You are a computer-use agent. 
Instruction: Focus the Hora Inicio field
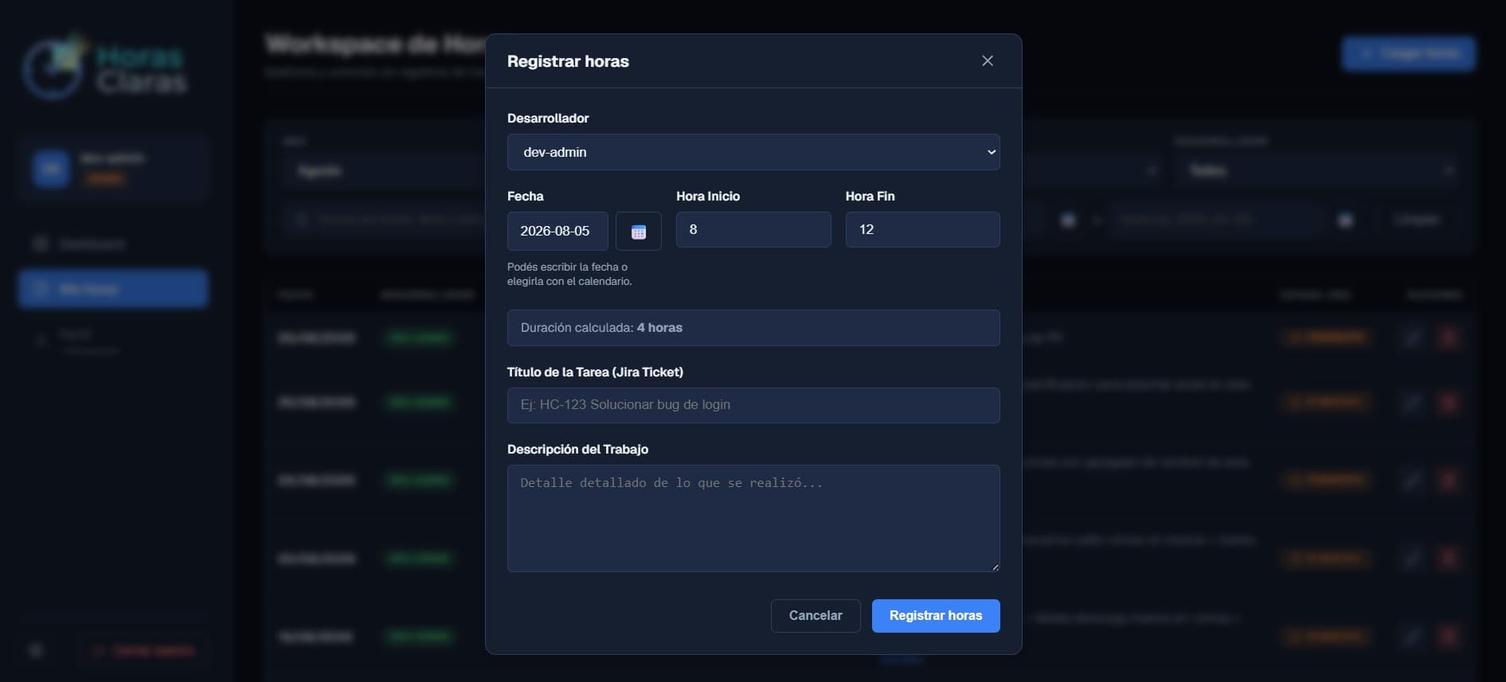coord(753,229)
